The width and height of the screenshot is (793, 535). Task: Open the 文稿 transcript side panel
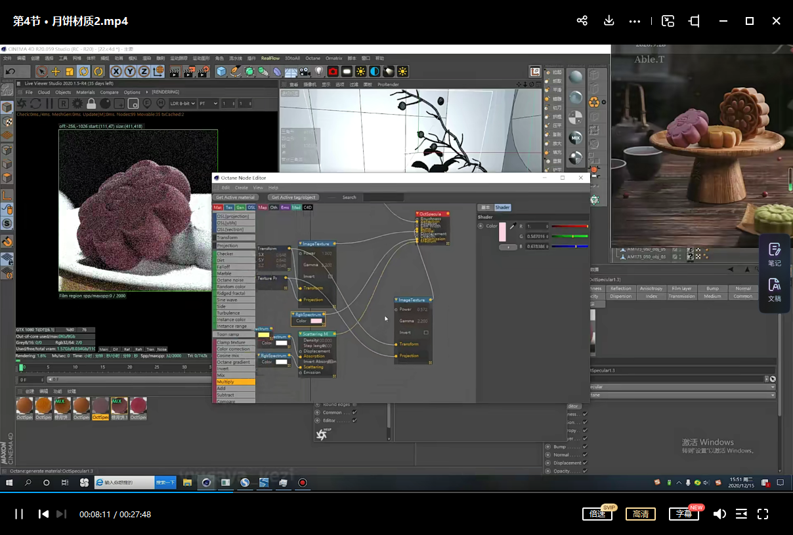tap(775, 289)
